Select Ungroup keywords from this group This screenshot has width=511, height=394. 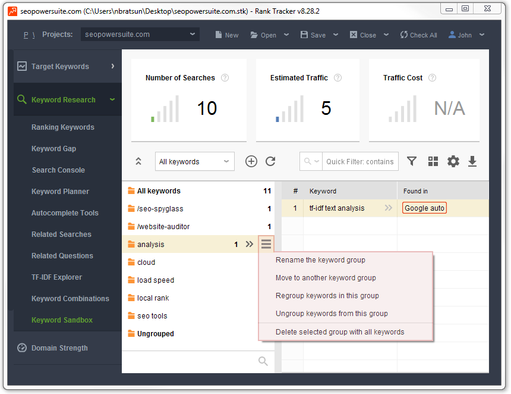tap(332, 314)
